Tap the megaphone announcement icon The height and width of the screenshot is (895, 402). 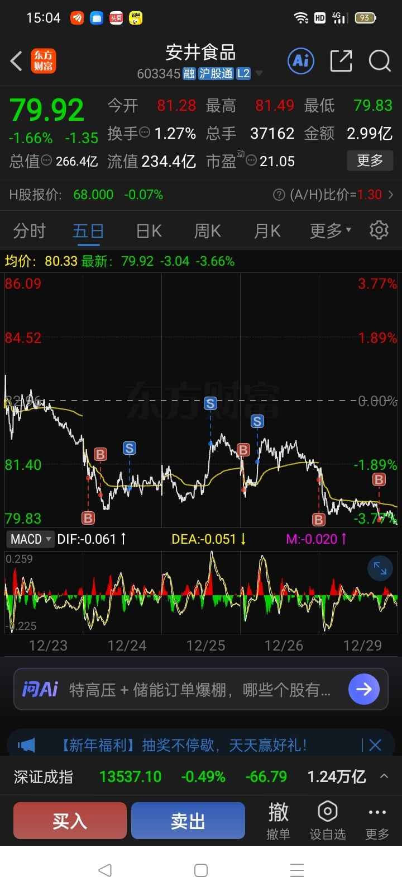[26, 745]
